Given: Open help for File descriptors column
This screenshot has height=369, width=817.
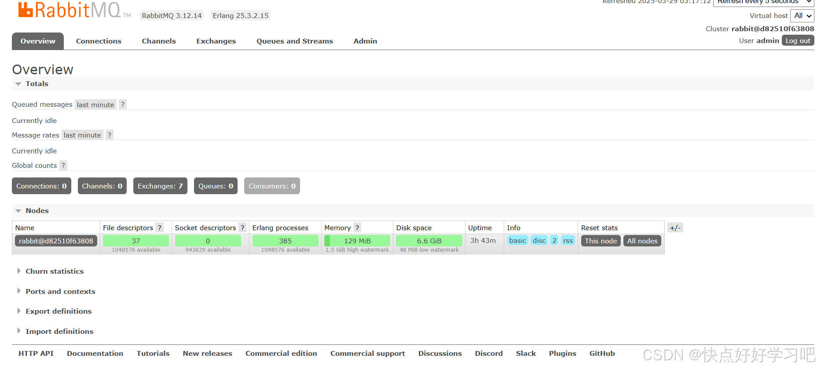Looking at the screenshot, I should point(160,228).
